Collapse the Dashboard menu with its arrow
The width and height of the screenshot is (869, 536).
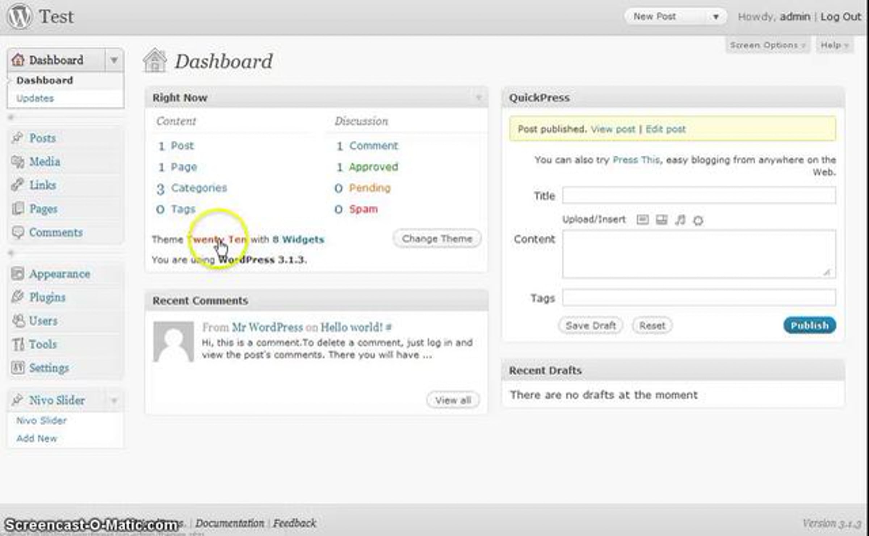tap(114, 60)
